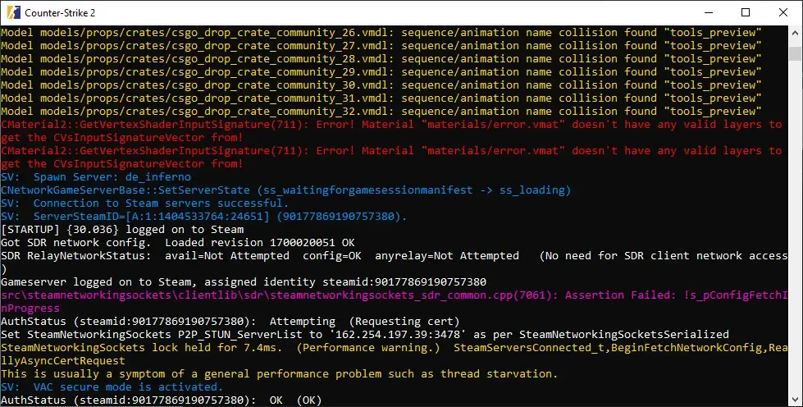The image size is (803, 407).
Task: Close the Counter-Strike 2 console window
Action: tap(783, 12)
